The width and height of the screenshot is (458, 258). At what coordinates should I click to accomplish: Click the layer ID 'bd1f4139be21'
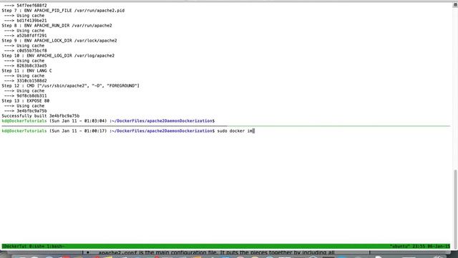point(31,21)
